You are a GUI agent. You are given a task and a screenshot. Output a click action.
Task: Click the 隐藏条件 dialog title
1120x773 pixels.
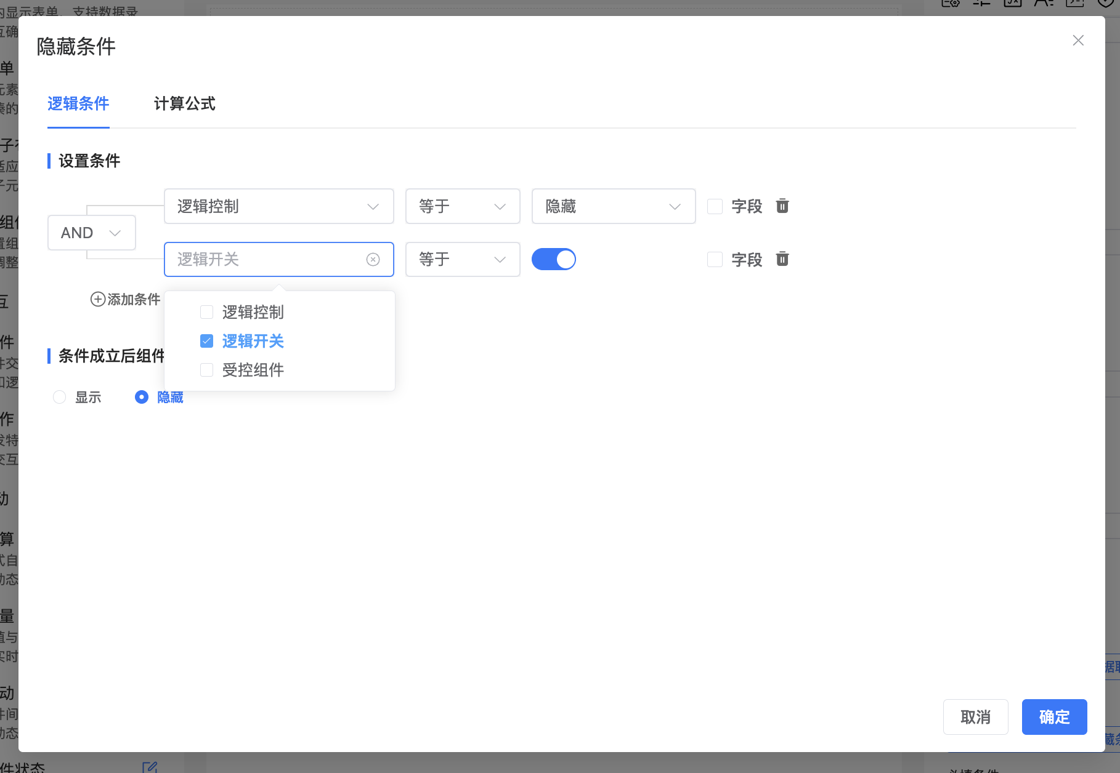(x=76, y=46)
